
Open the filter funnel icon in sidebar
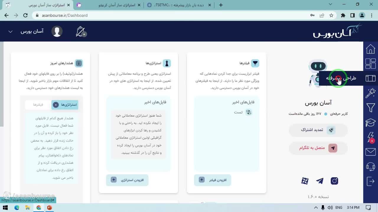(x=370, y=108)
